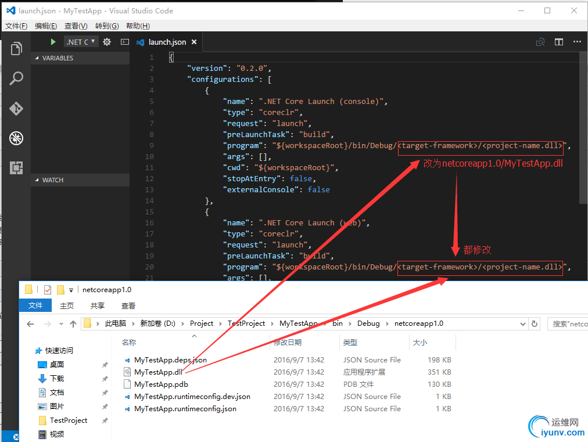Click the open changes icon in editor toolbar

pos(540,42)
